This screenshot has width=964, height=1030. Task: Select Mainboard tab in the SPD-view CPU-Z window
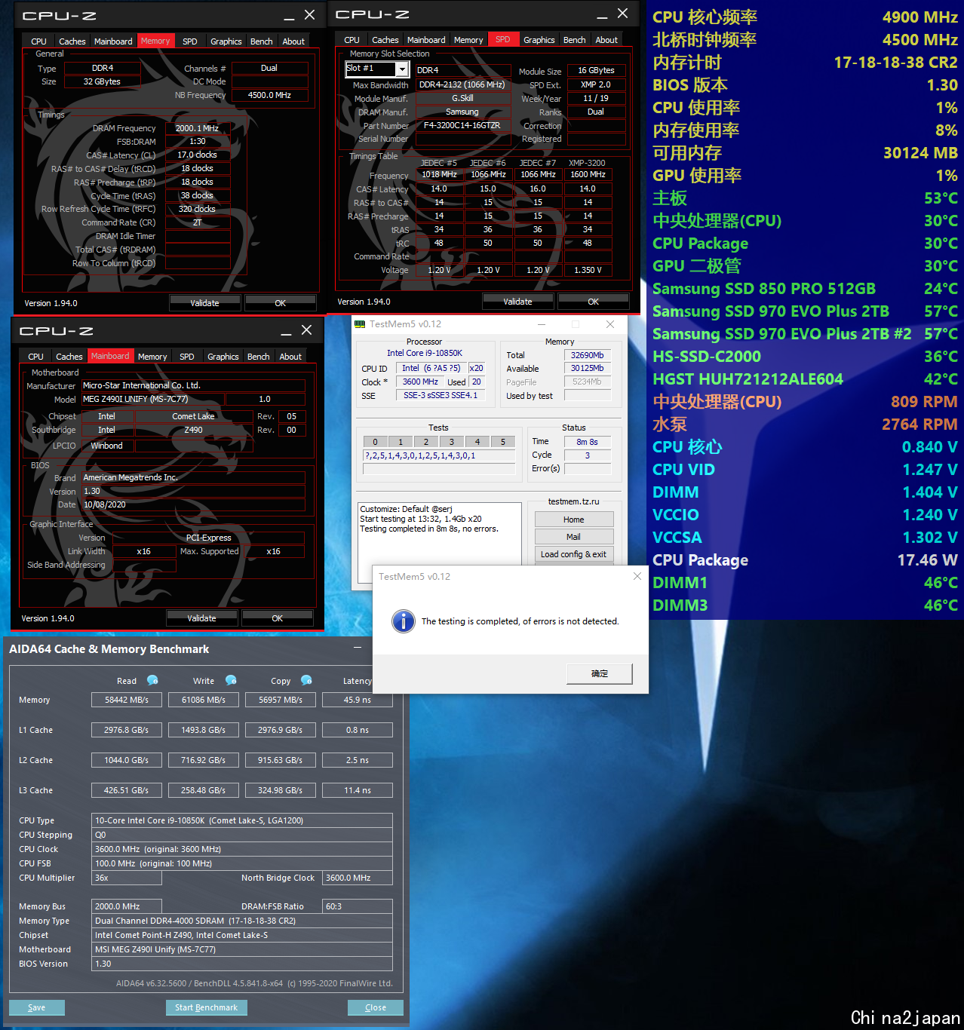click(426, 40)
